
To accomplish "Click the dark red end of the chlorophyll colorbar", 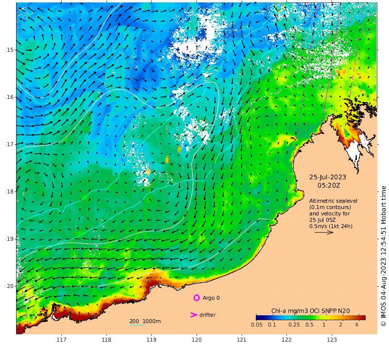I will coord(362,317).
